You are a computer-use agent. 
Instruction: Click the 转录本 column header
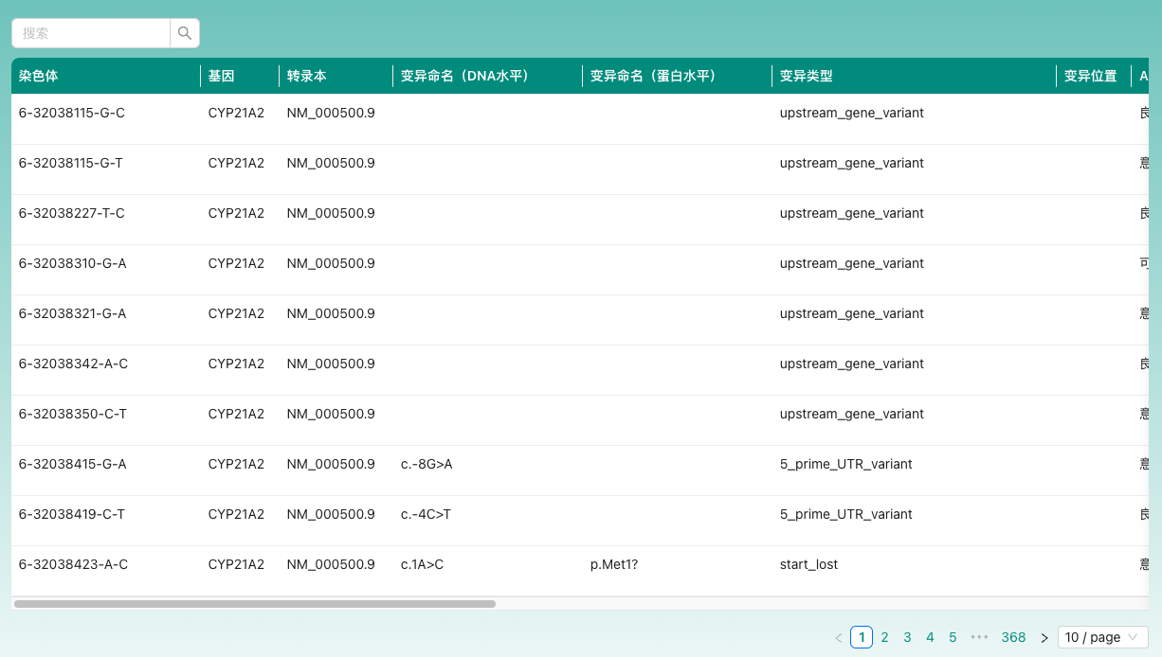(x=306, y=77)
